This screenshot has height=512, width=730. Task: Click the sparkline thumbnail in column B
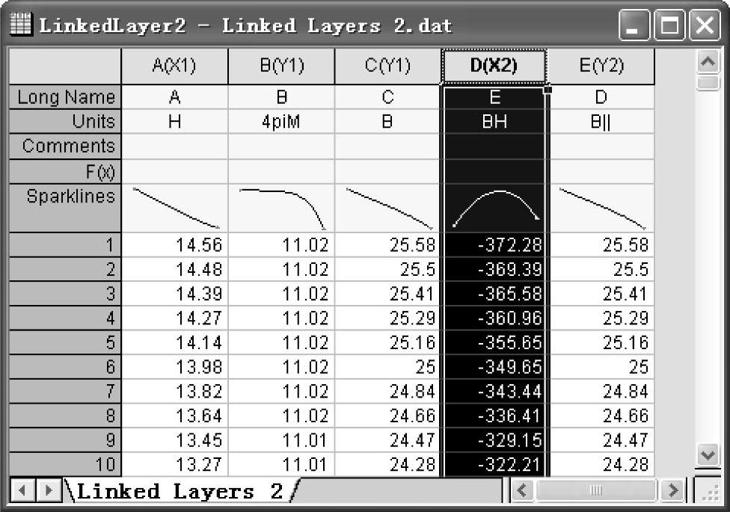pos(282,209)
